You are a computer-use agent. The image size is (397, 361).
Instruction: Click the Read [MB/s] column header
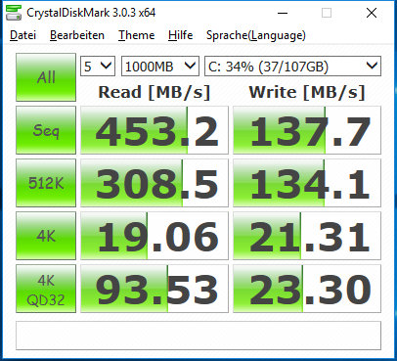point(154,92)
